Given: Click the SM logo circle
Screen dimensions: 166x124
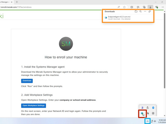Looking at the screenshot, I should (66, 44).
